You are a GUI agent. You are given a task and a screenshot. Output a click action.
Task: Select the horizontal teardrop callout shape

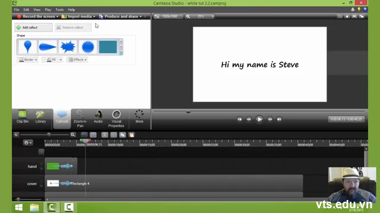point(47,47)
